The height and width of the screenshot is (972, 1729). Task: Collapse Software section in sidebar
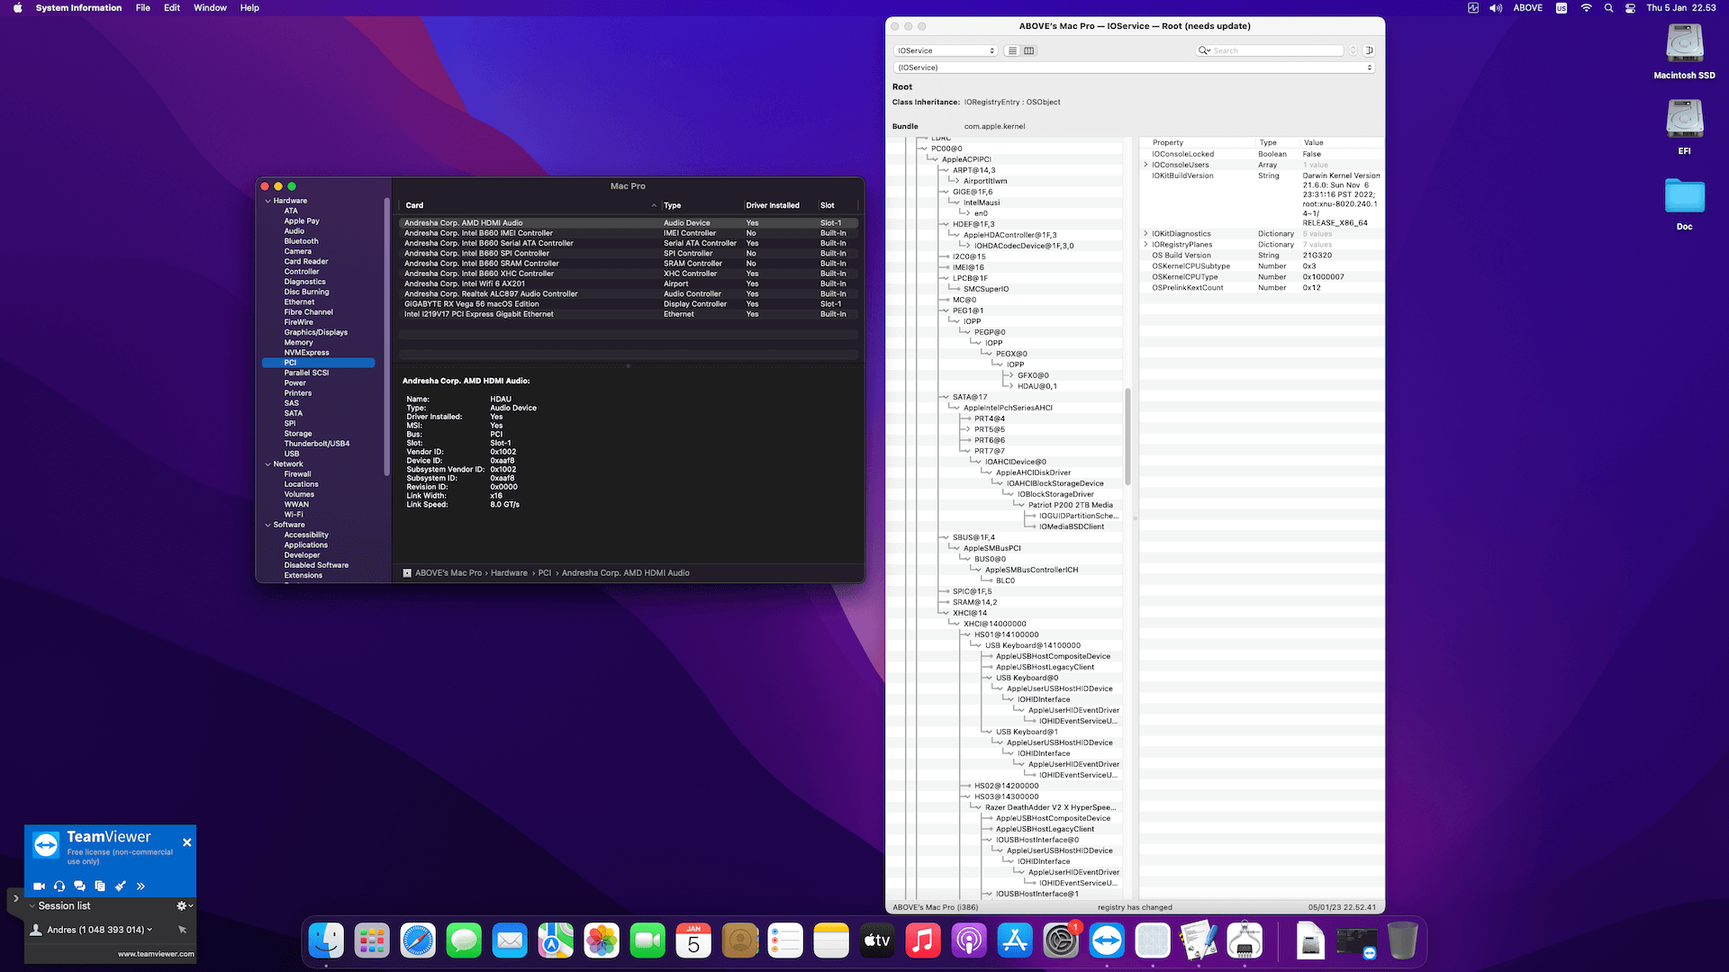coord(267,525)
